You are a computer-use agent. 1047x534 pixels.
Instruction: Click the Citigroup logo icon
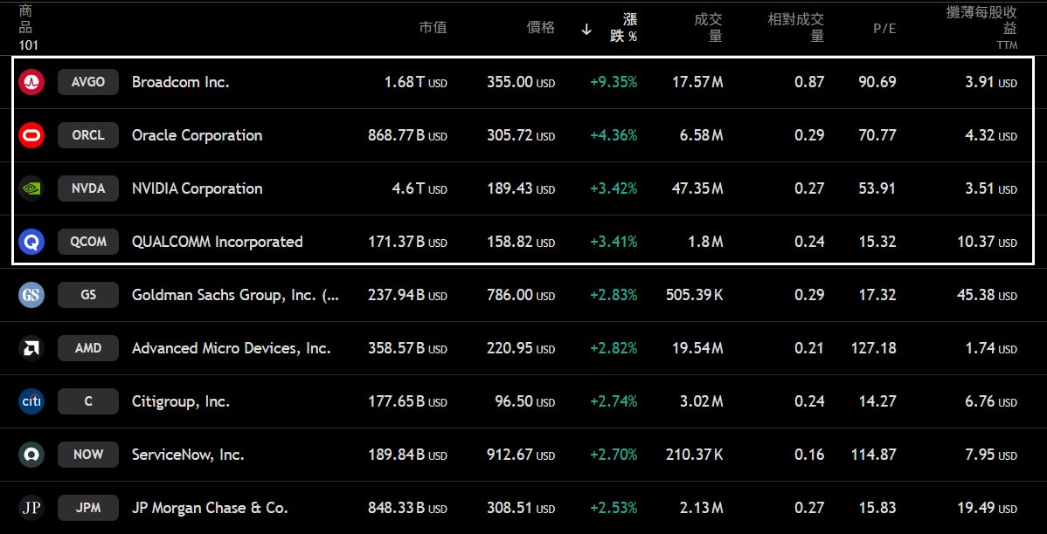[x=31, y=401]
